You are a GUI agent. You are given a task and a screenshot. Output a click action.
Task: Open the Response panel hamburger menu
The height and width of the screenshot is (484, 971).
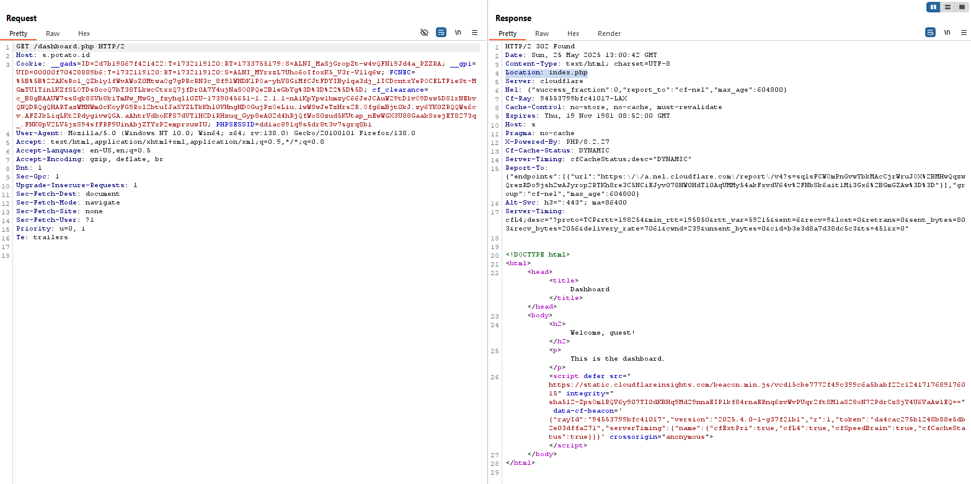click(964, 32)
